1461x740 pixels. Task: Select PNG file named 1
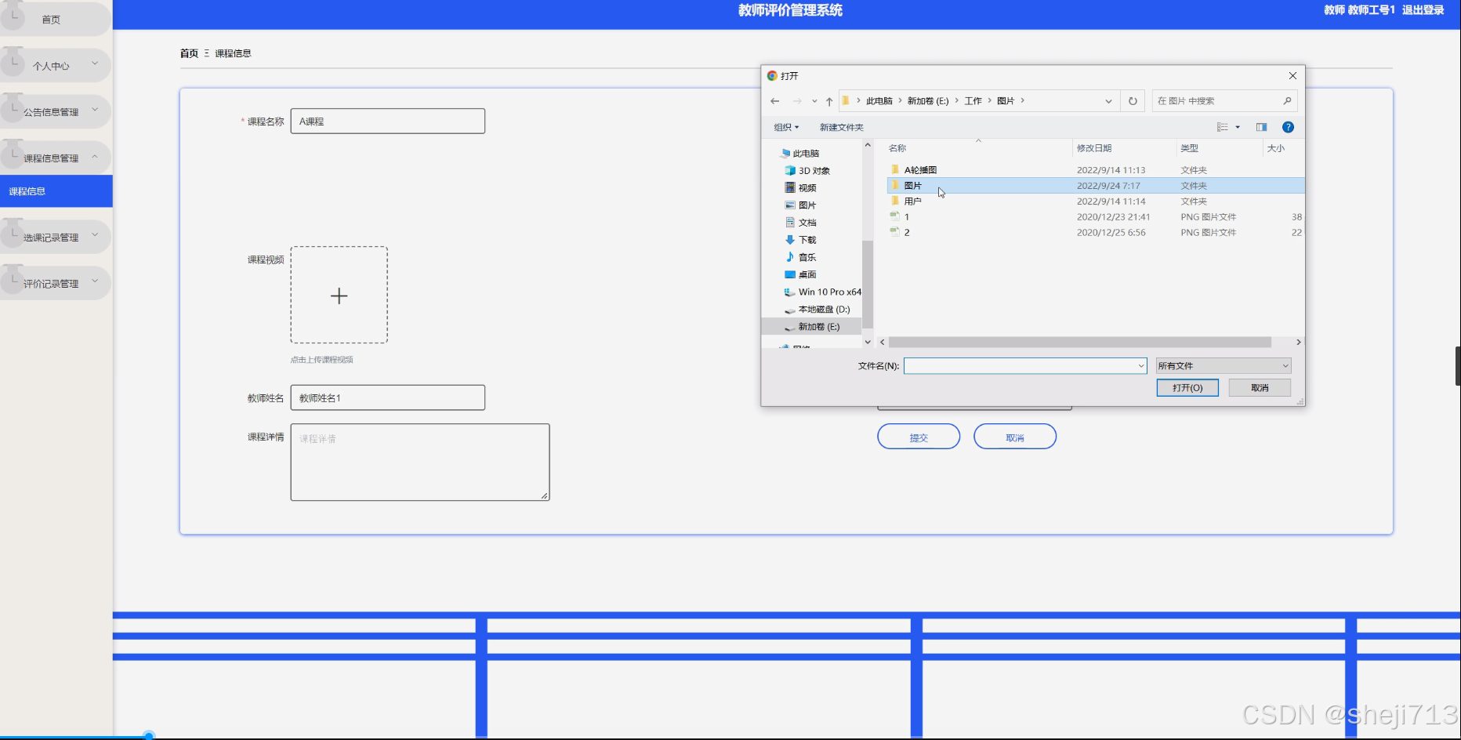(x=907, y=217)
